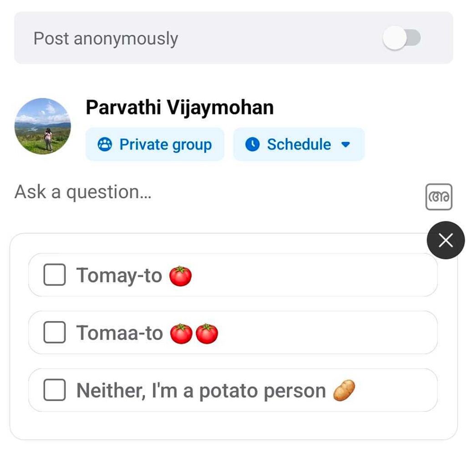Click the Private group people icon

click(105, 145)
